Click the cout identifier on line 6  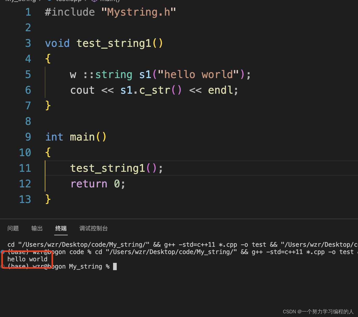[83, 90]
